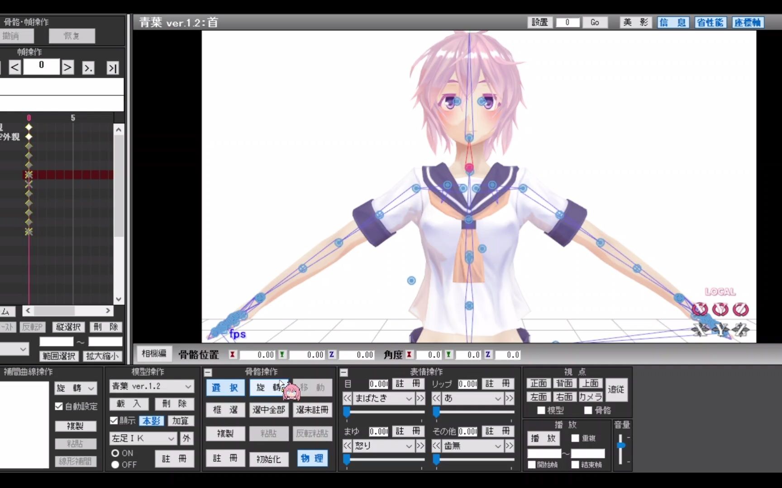This screenshot has height=488, width=782.
Task: Toggle the 結束幀 checkbox
Action: click(575, 465)
